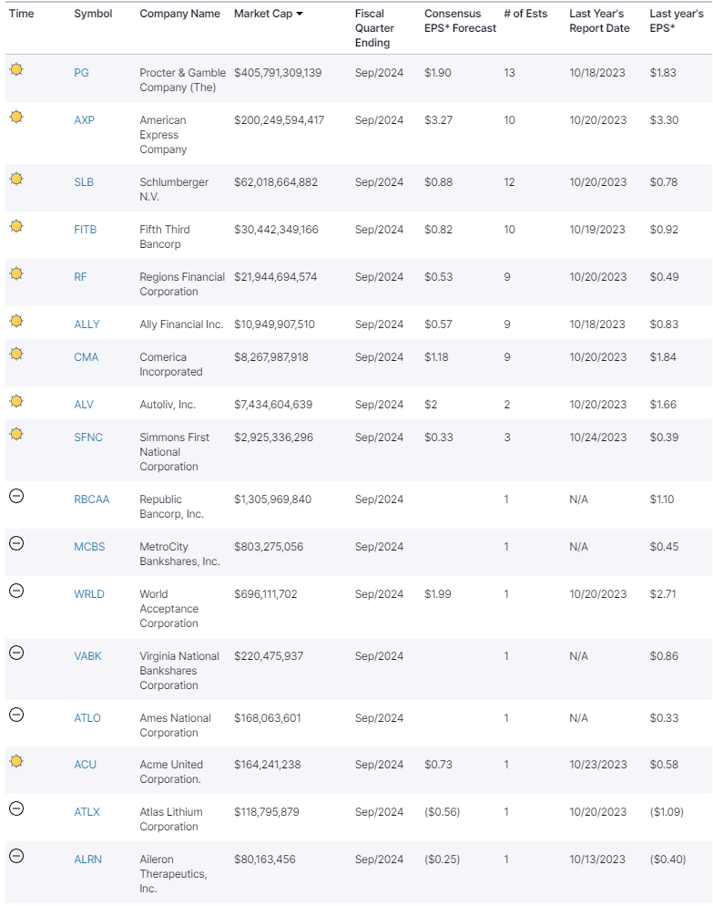Open the SLB symbol link

point(84,182)
